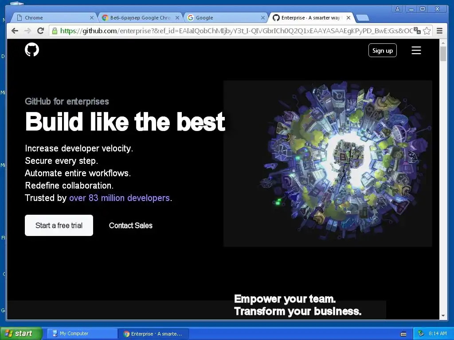Screen dimensions: 454x340
Task: Click the GitHub for enterprises text
Action: click(x=67, y=101)
